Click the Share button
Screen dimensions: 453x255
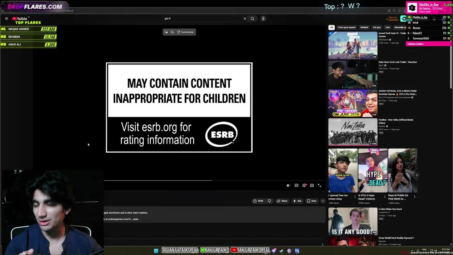pos(282,201)
